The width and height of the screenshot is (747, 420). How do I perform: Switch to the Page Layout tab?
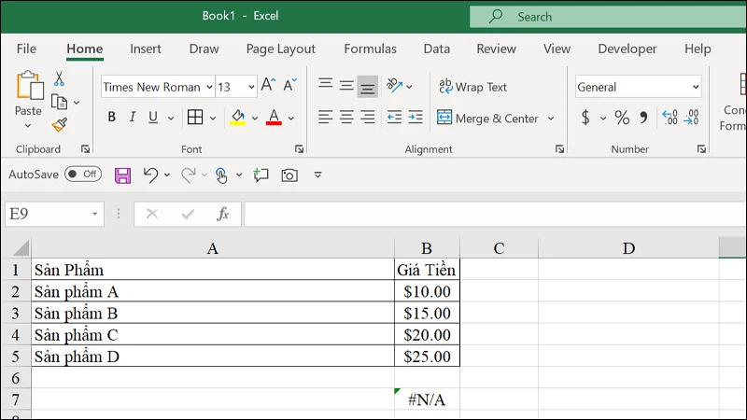click(281, 49)
